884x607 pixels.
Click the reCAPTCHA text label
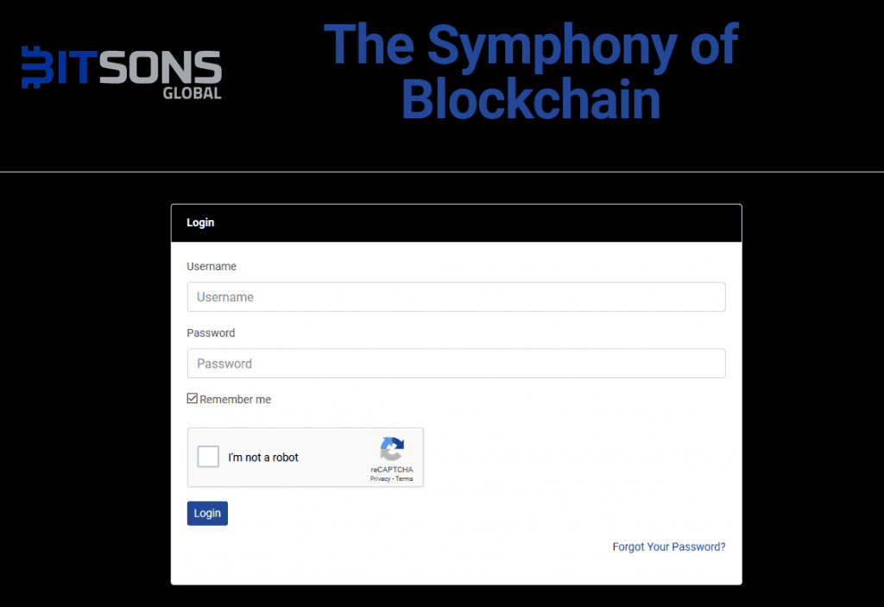coord(392,470)
